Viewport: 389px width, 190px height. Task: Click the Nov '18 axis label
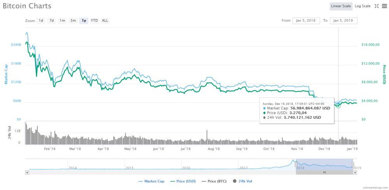[x=297, y=149]
